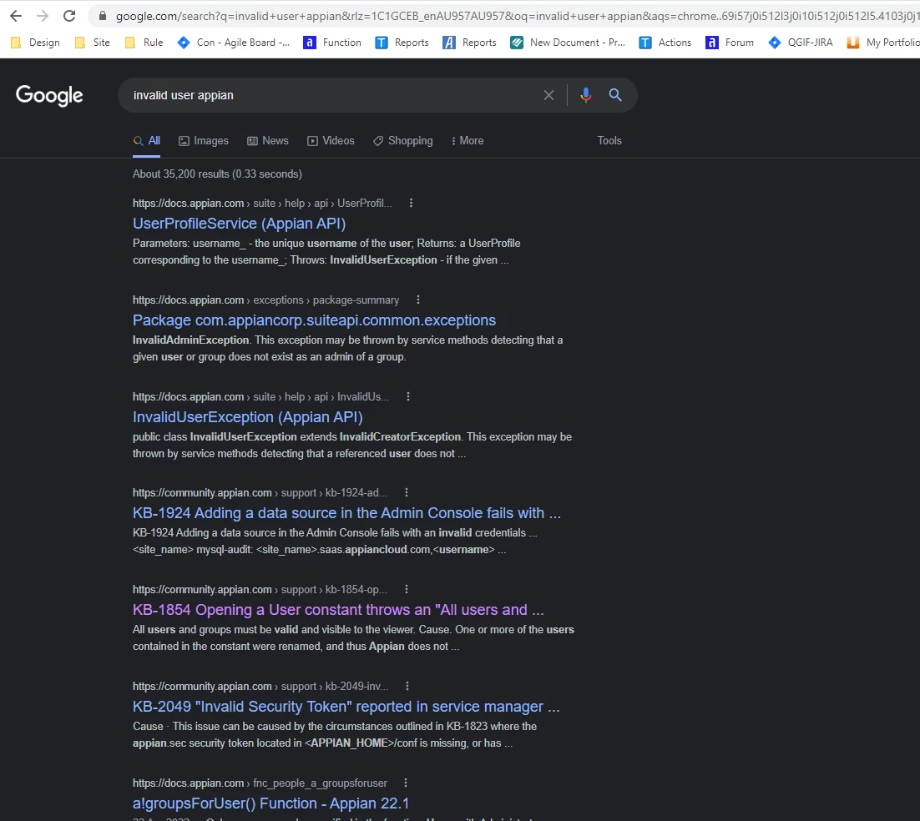
Task: Click the magnifier search button
Action: click(x=615, y=95)
